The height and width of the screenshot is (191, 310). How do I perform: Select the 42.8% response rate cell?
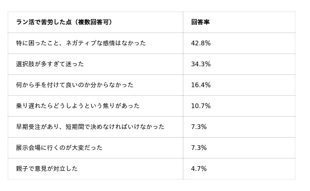201,43
